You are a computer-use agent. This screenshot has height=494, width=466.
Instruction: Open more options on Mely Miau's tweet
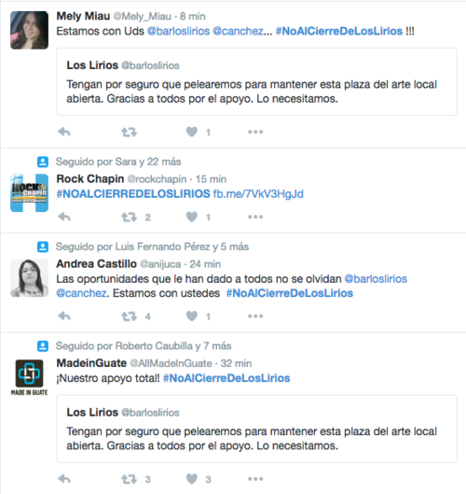coord(255,132)
